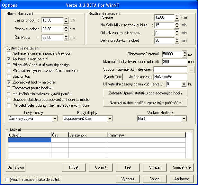Image resolution: width=198 pixels, height=185 pixels.
Task: Expand the Pravý display dropdown
Action: tap(110, 119)
